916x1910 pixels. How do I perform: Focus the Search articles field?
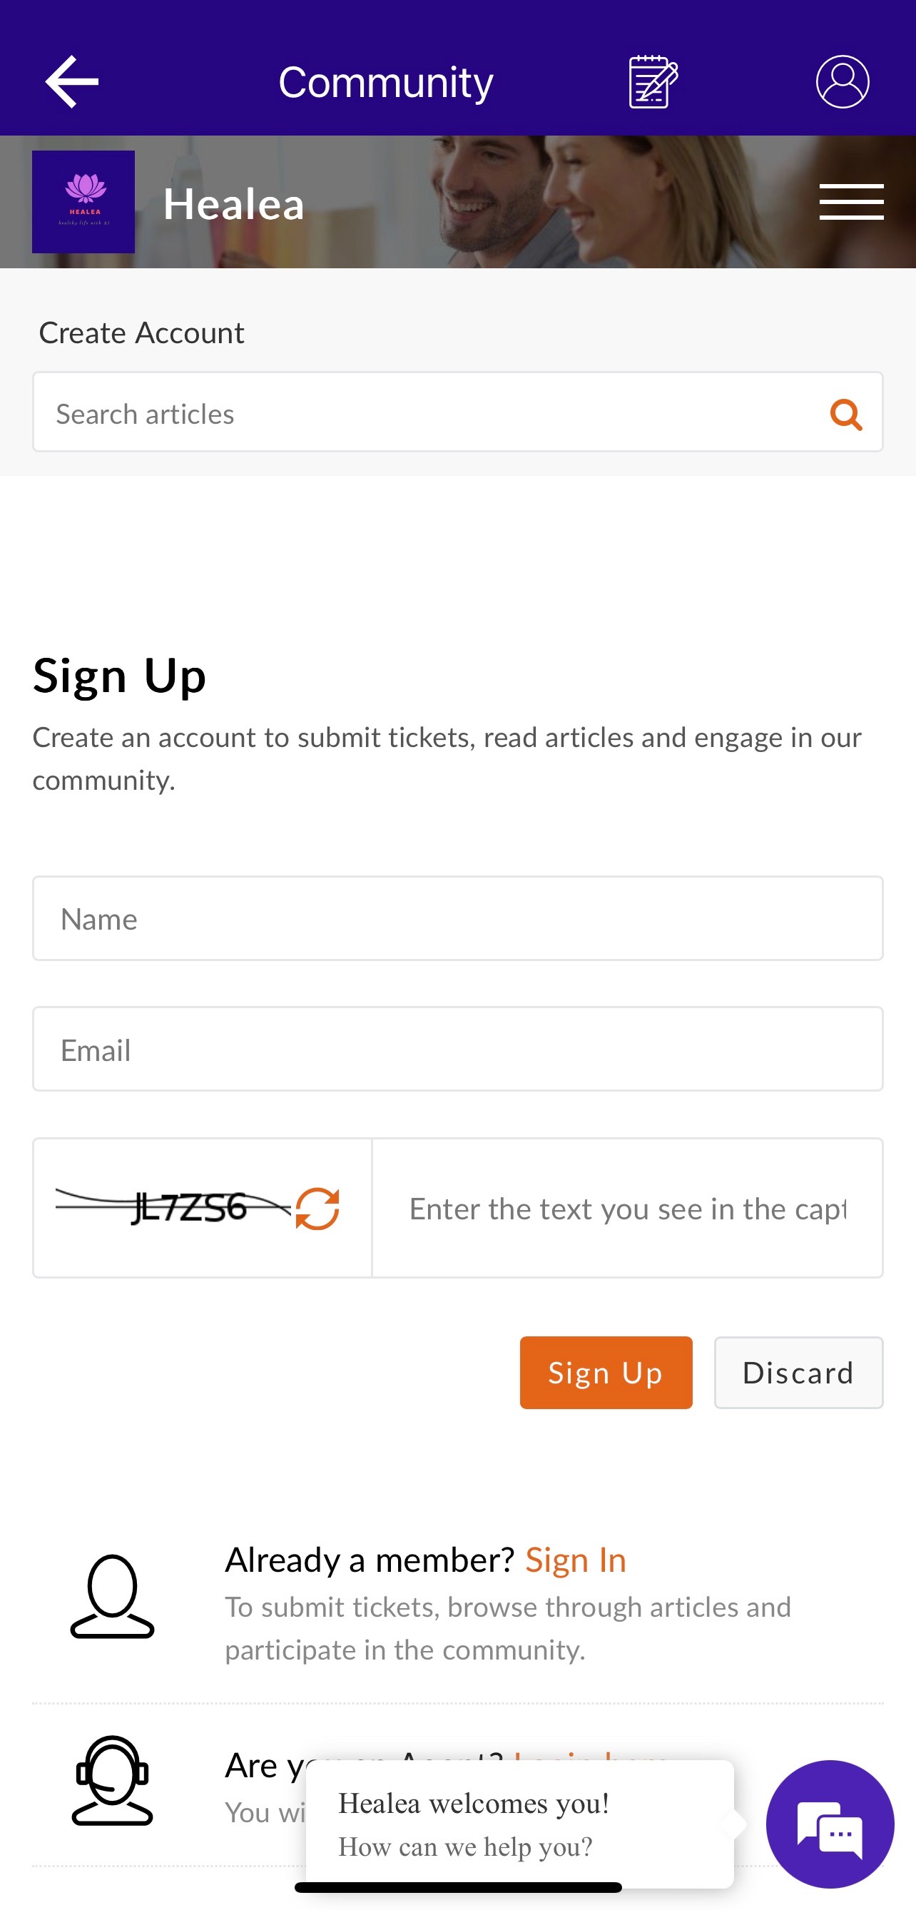tap(430, 413)
